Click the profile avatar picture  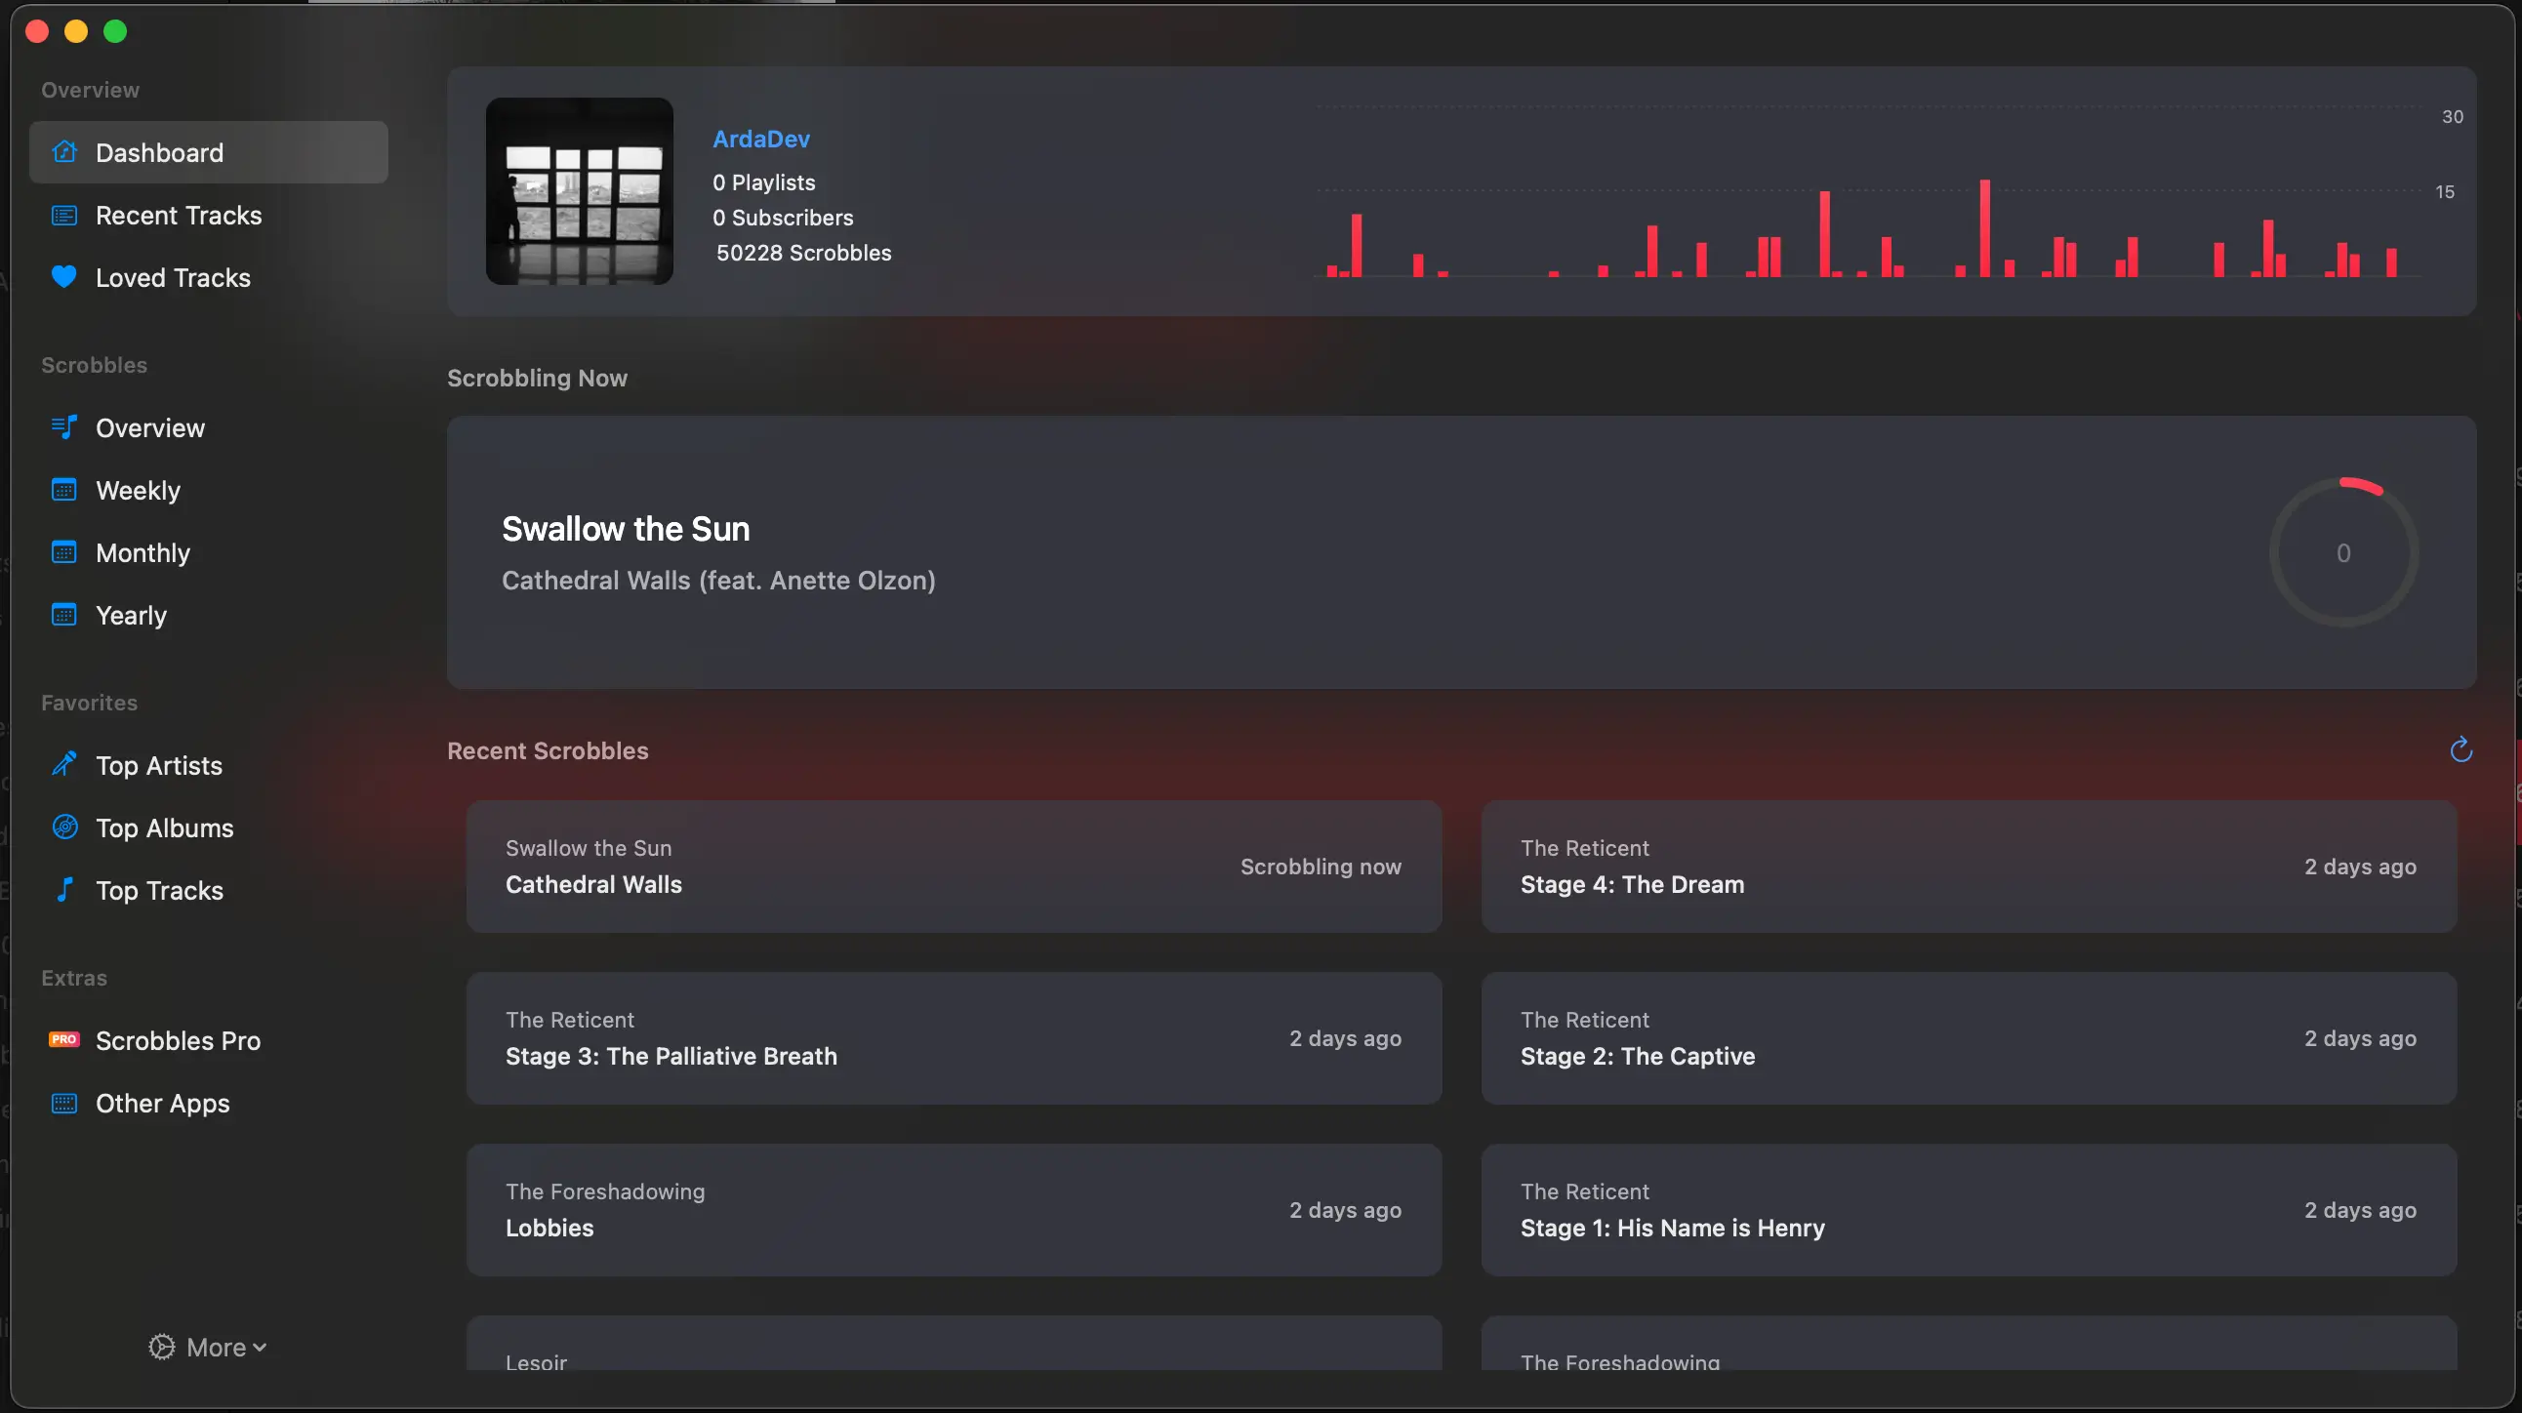[580, 192]
